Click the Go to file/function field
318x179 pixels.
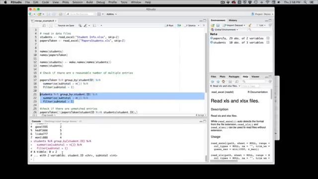coord(80,14)
